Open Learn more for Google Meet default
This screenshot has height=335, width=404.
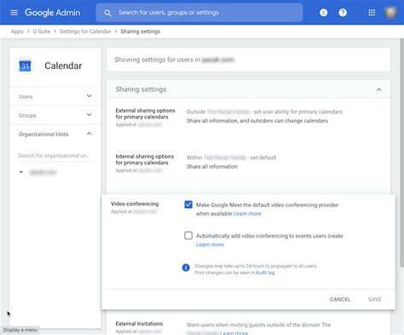[247, 214]
